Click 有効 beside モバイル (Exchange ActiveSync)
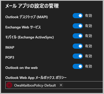The height and width of the screenshot is (94, 104). coord(88,36)
